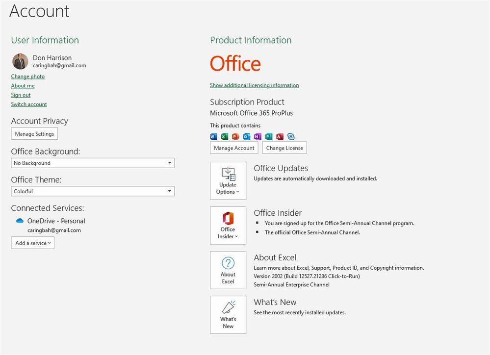Click the Manage Settings button
Screen dimensions: 490x355
[x=34, y=134]
